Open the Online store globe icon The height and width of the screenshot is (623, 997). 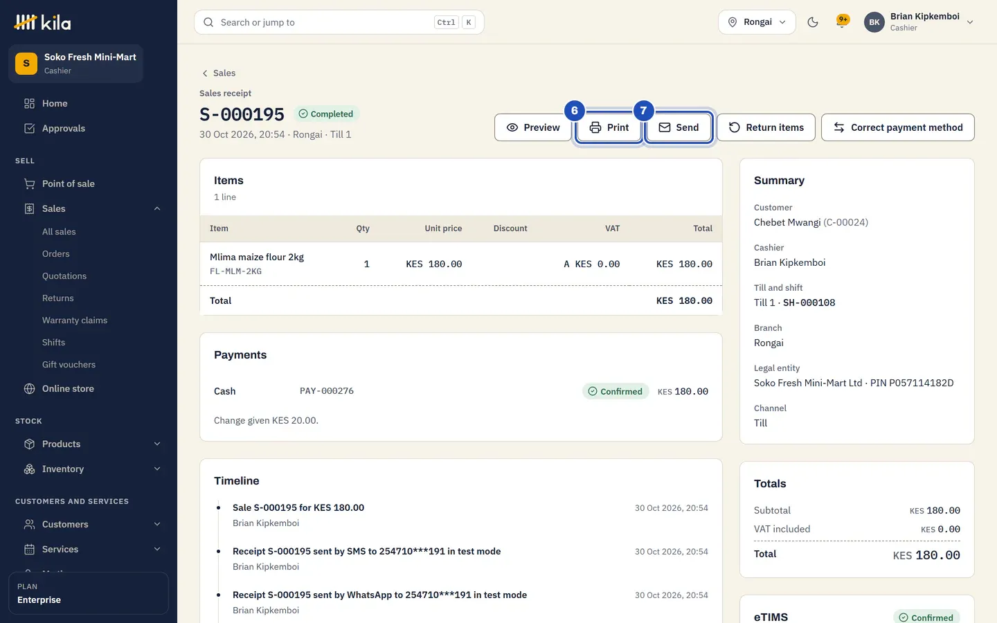tap(29, 388)
